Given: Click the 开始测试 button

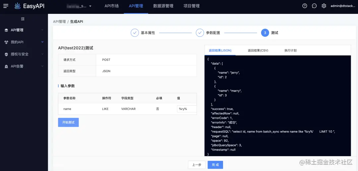Looking at the screenshot, I should pos(68,122).
